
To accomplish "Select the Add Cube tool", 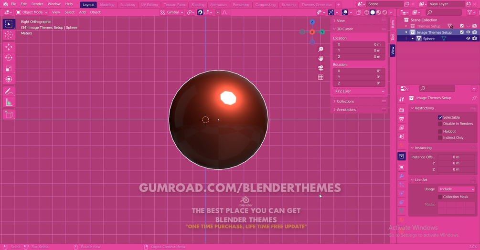I will tap(9, 115).
